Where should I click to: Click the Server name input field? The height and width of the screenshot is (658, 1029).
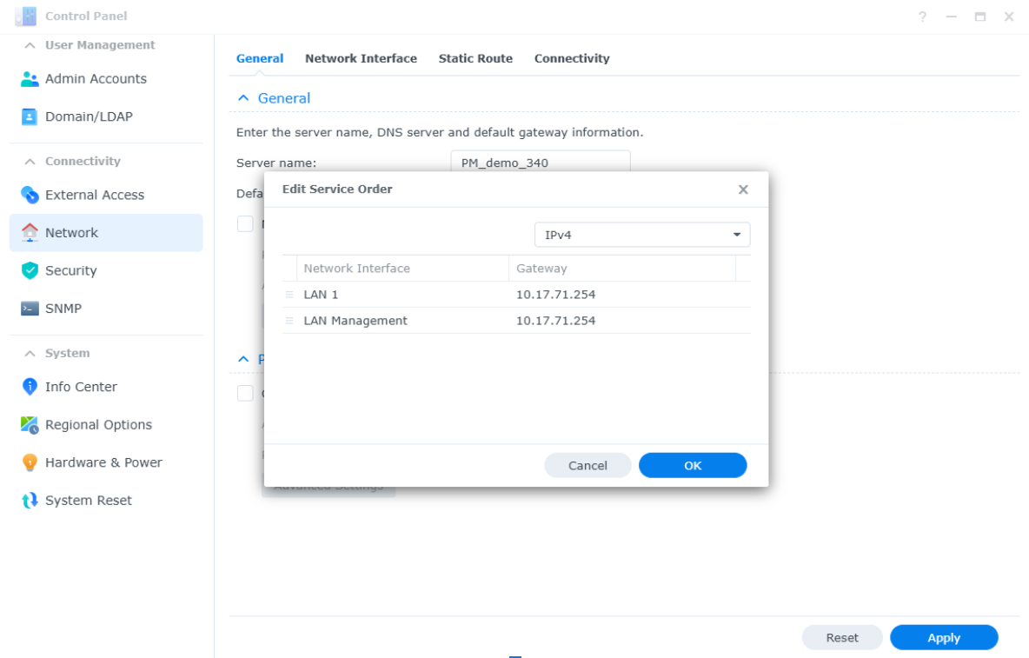coord(540,162)
